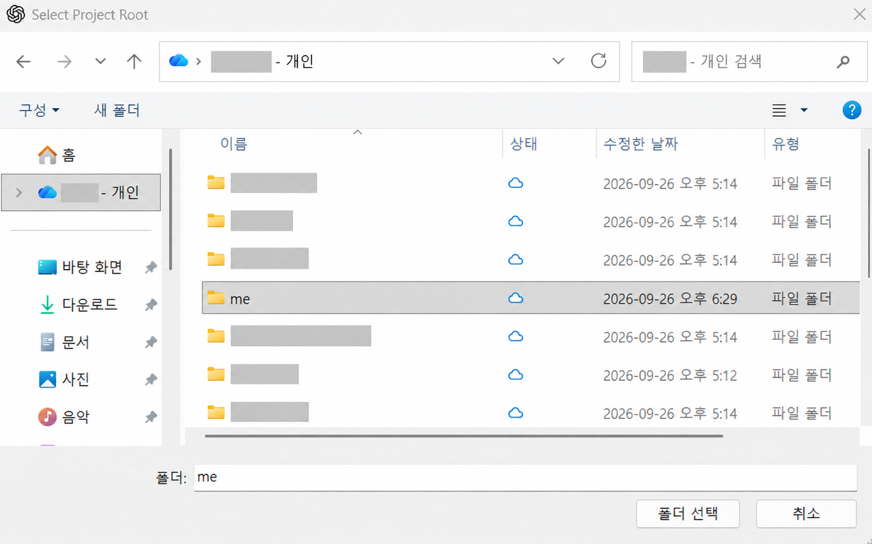Click the navigation pane vertical scrollbar

(171, 209)
